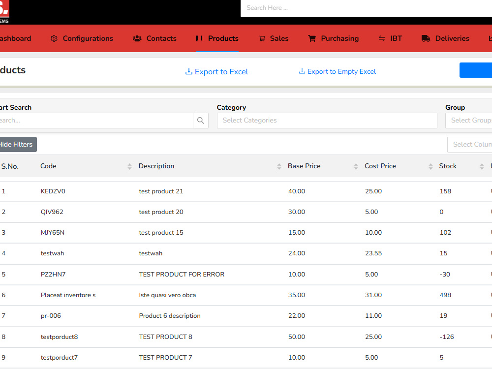The width and height of the screenshot is (492, 369).
Task: Click description TEST PRODUCT 7
Action: pyautogui.click(x=166, y=357)
